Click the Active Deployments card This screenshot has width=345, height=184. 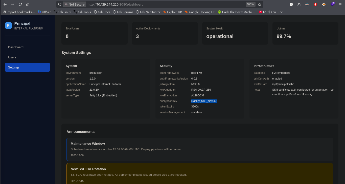[x=165, y=33]
